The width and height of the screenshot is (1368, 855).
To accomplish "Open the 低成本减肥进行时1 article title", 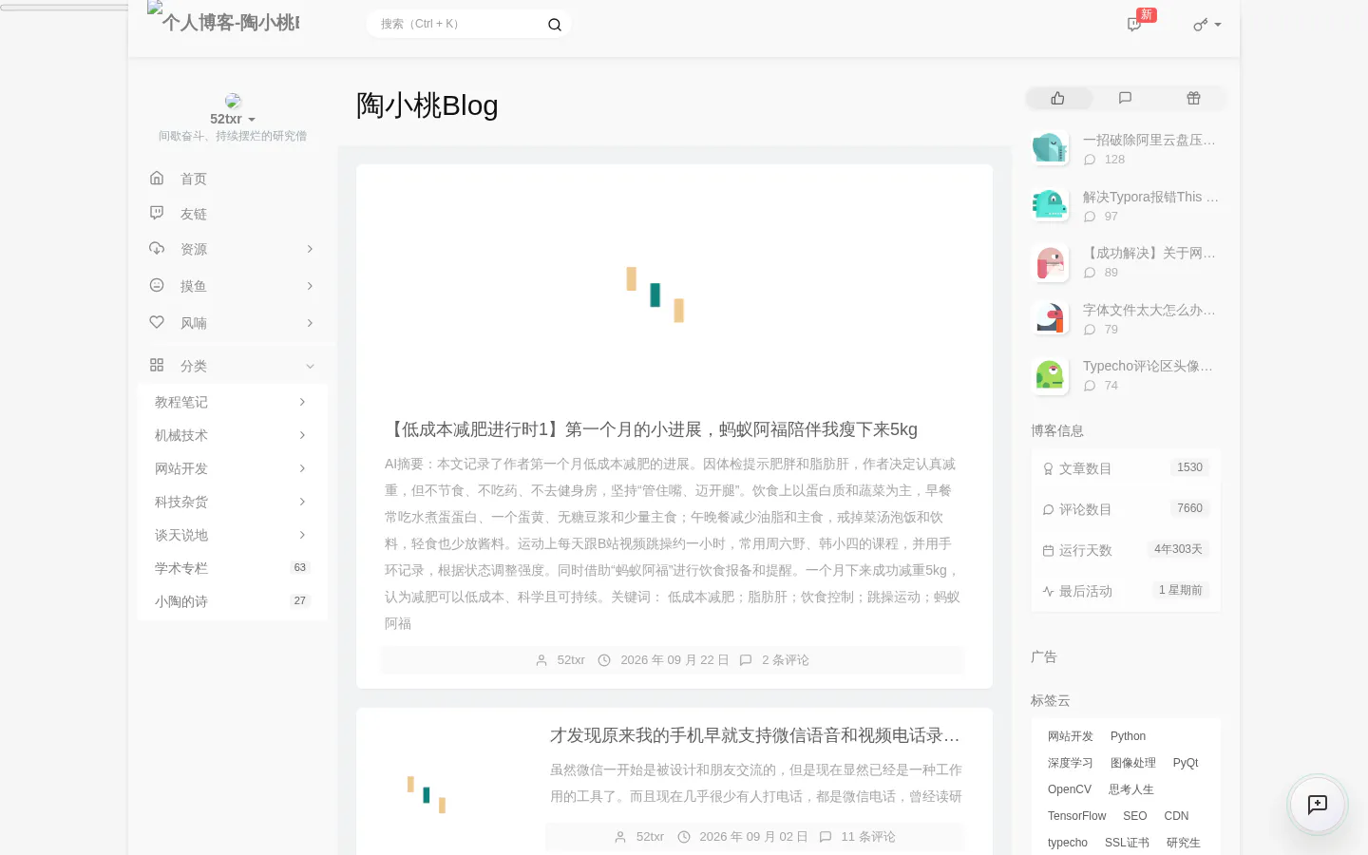I will click(652, 429).
